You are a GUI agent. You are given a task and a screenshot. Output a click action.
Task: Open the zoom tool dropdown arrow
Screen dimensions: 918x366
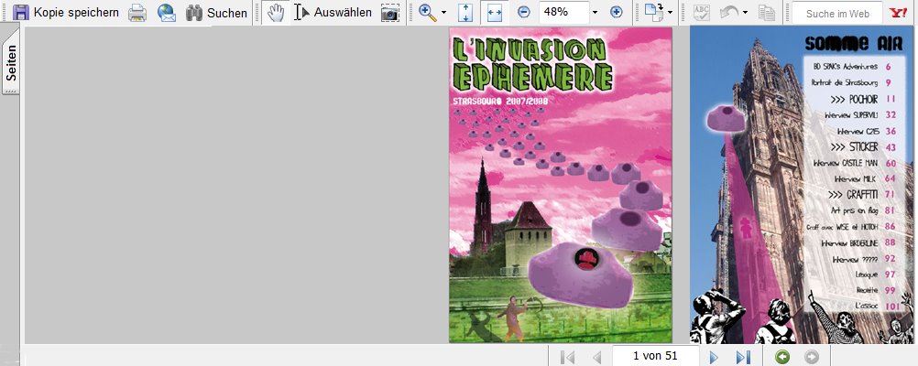click(x=443, y=12)
